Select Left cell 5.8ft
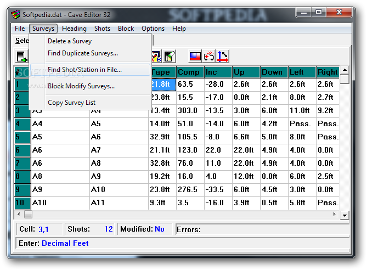 coord(302,203)
